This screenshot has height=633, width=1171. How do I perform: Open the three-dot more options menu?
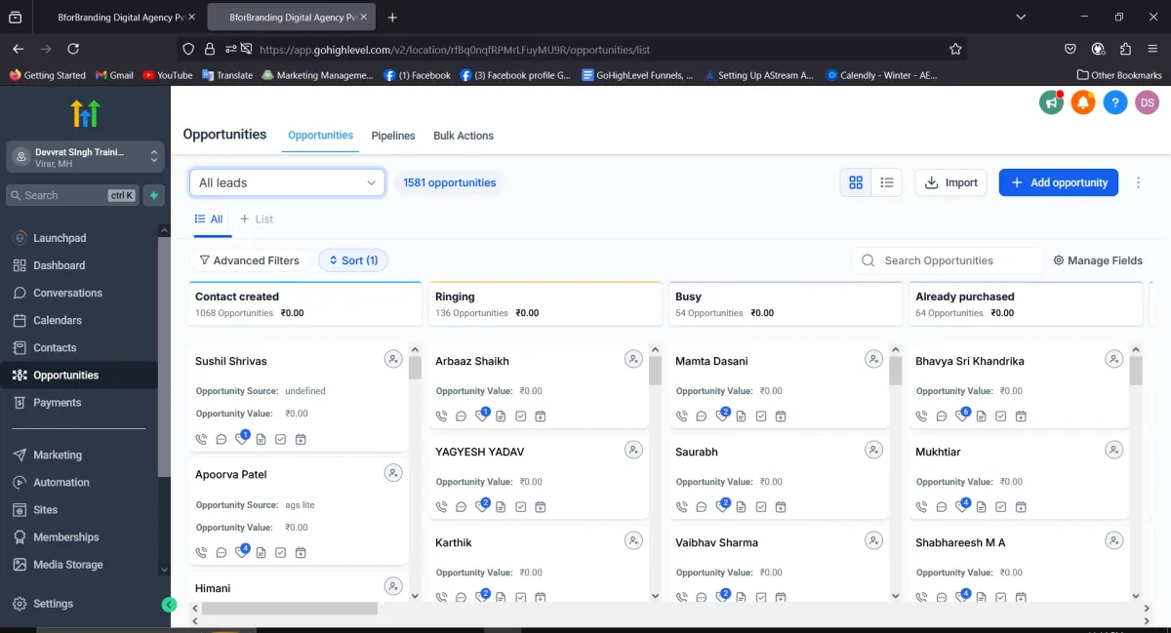[x=1138, y=182]
